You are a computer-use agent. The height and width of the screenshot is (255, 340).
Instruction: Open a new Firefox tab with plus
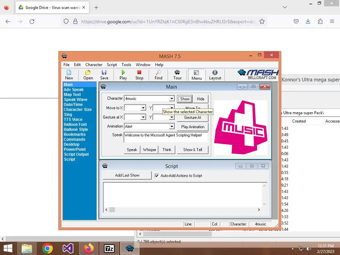click(x=96, y=8)
